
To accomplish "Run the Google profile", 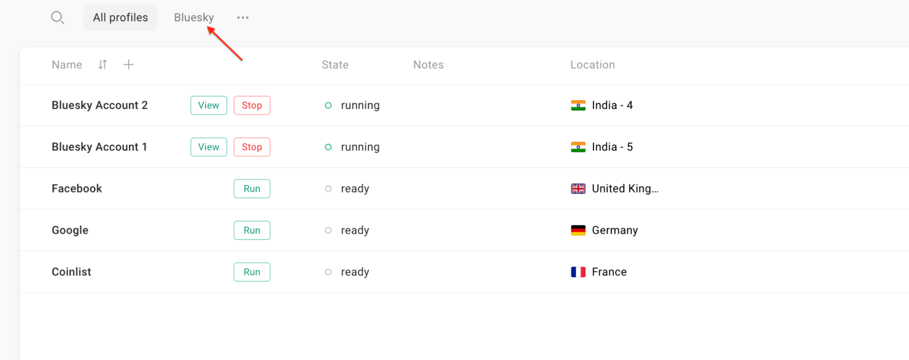I will coord(252,230).
